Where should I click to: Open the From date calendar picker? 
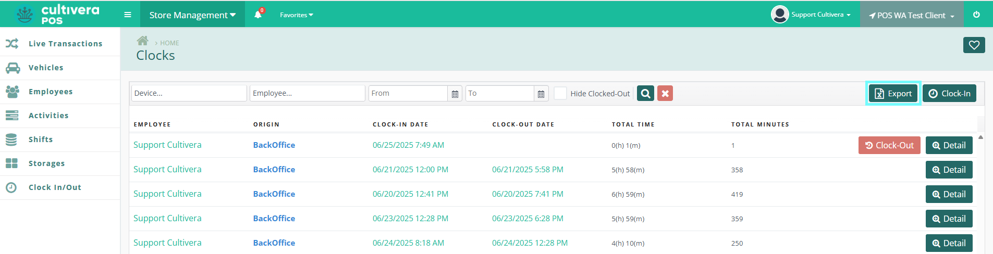tap(455, 94)
